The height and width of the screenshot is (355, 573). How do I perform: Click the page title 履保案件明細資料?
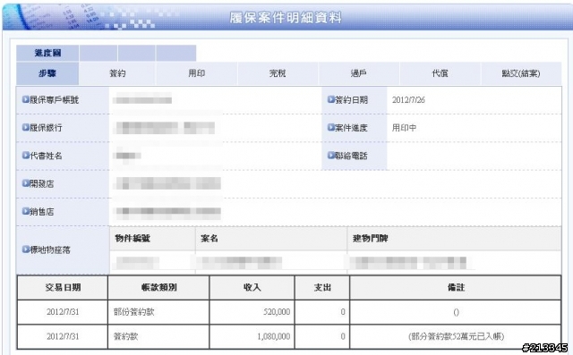(286, 18)
